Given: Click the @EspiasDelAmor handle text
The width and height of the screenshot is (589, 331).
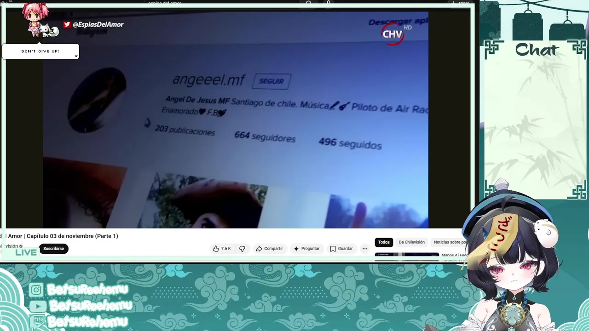Looking at the screenshot, I should [x=98, y=24].
